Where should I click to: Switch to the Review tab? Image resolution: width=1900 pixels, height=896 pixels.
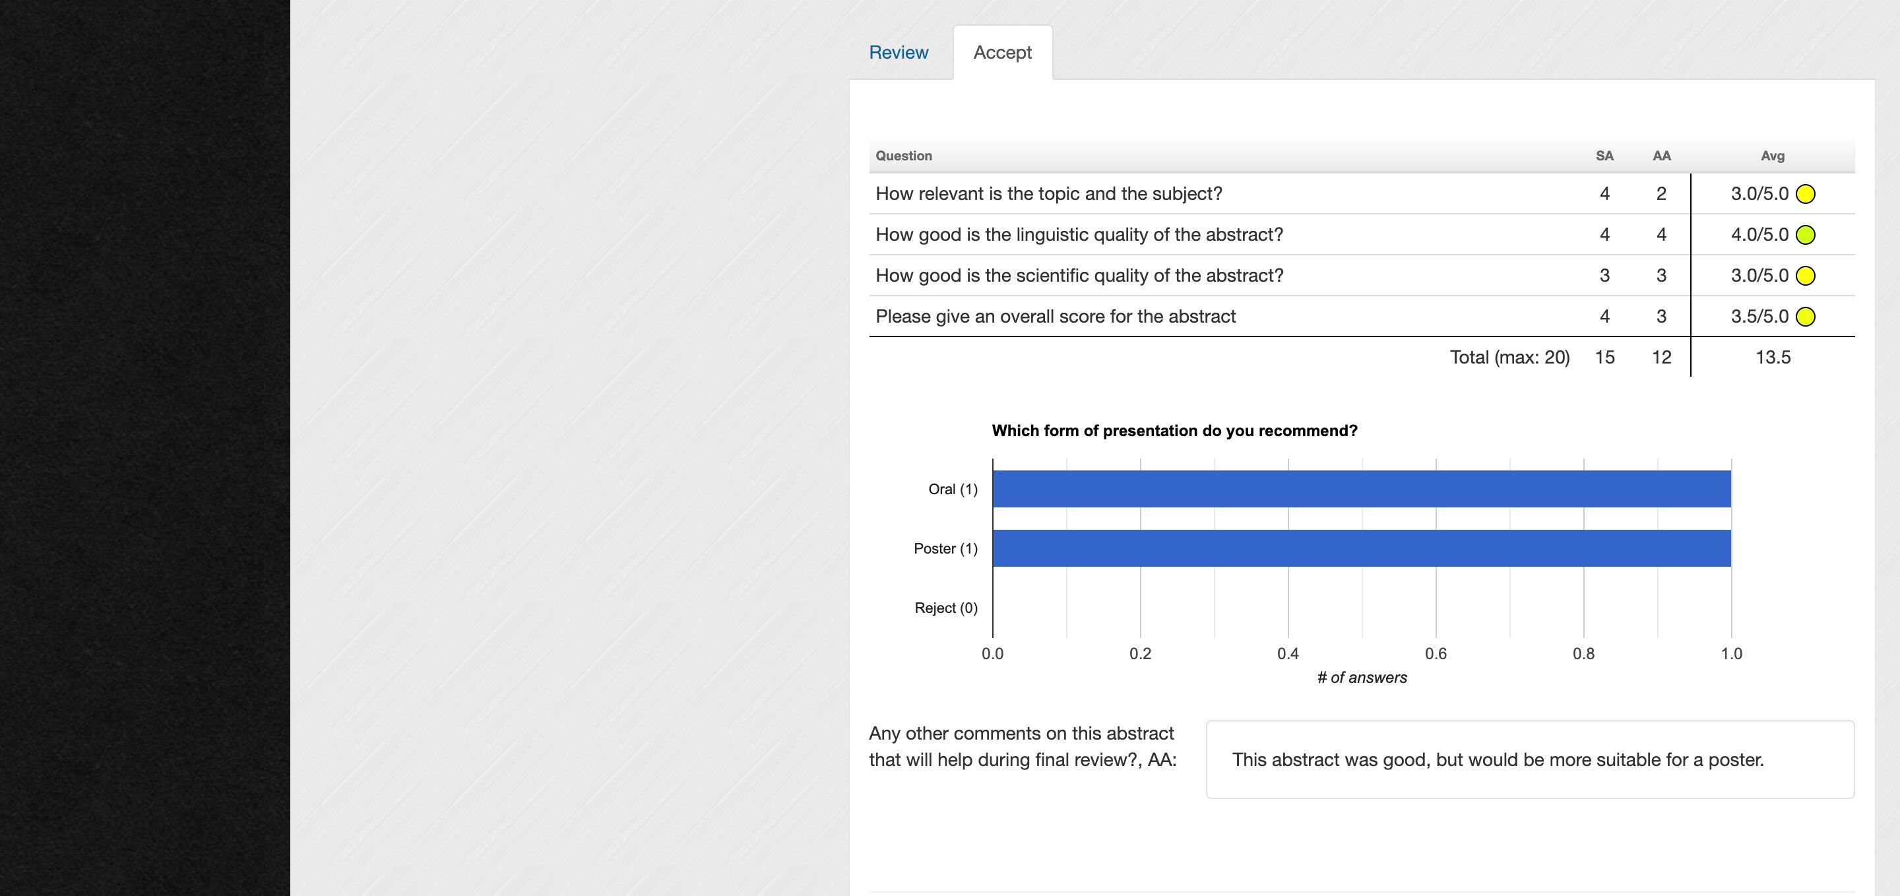point(899,52)
